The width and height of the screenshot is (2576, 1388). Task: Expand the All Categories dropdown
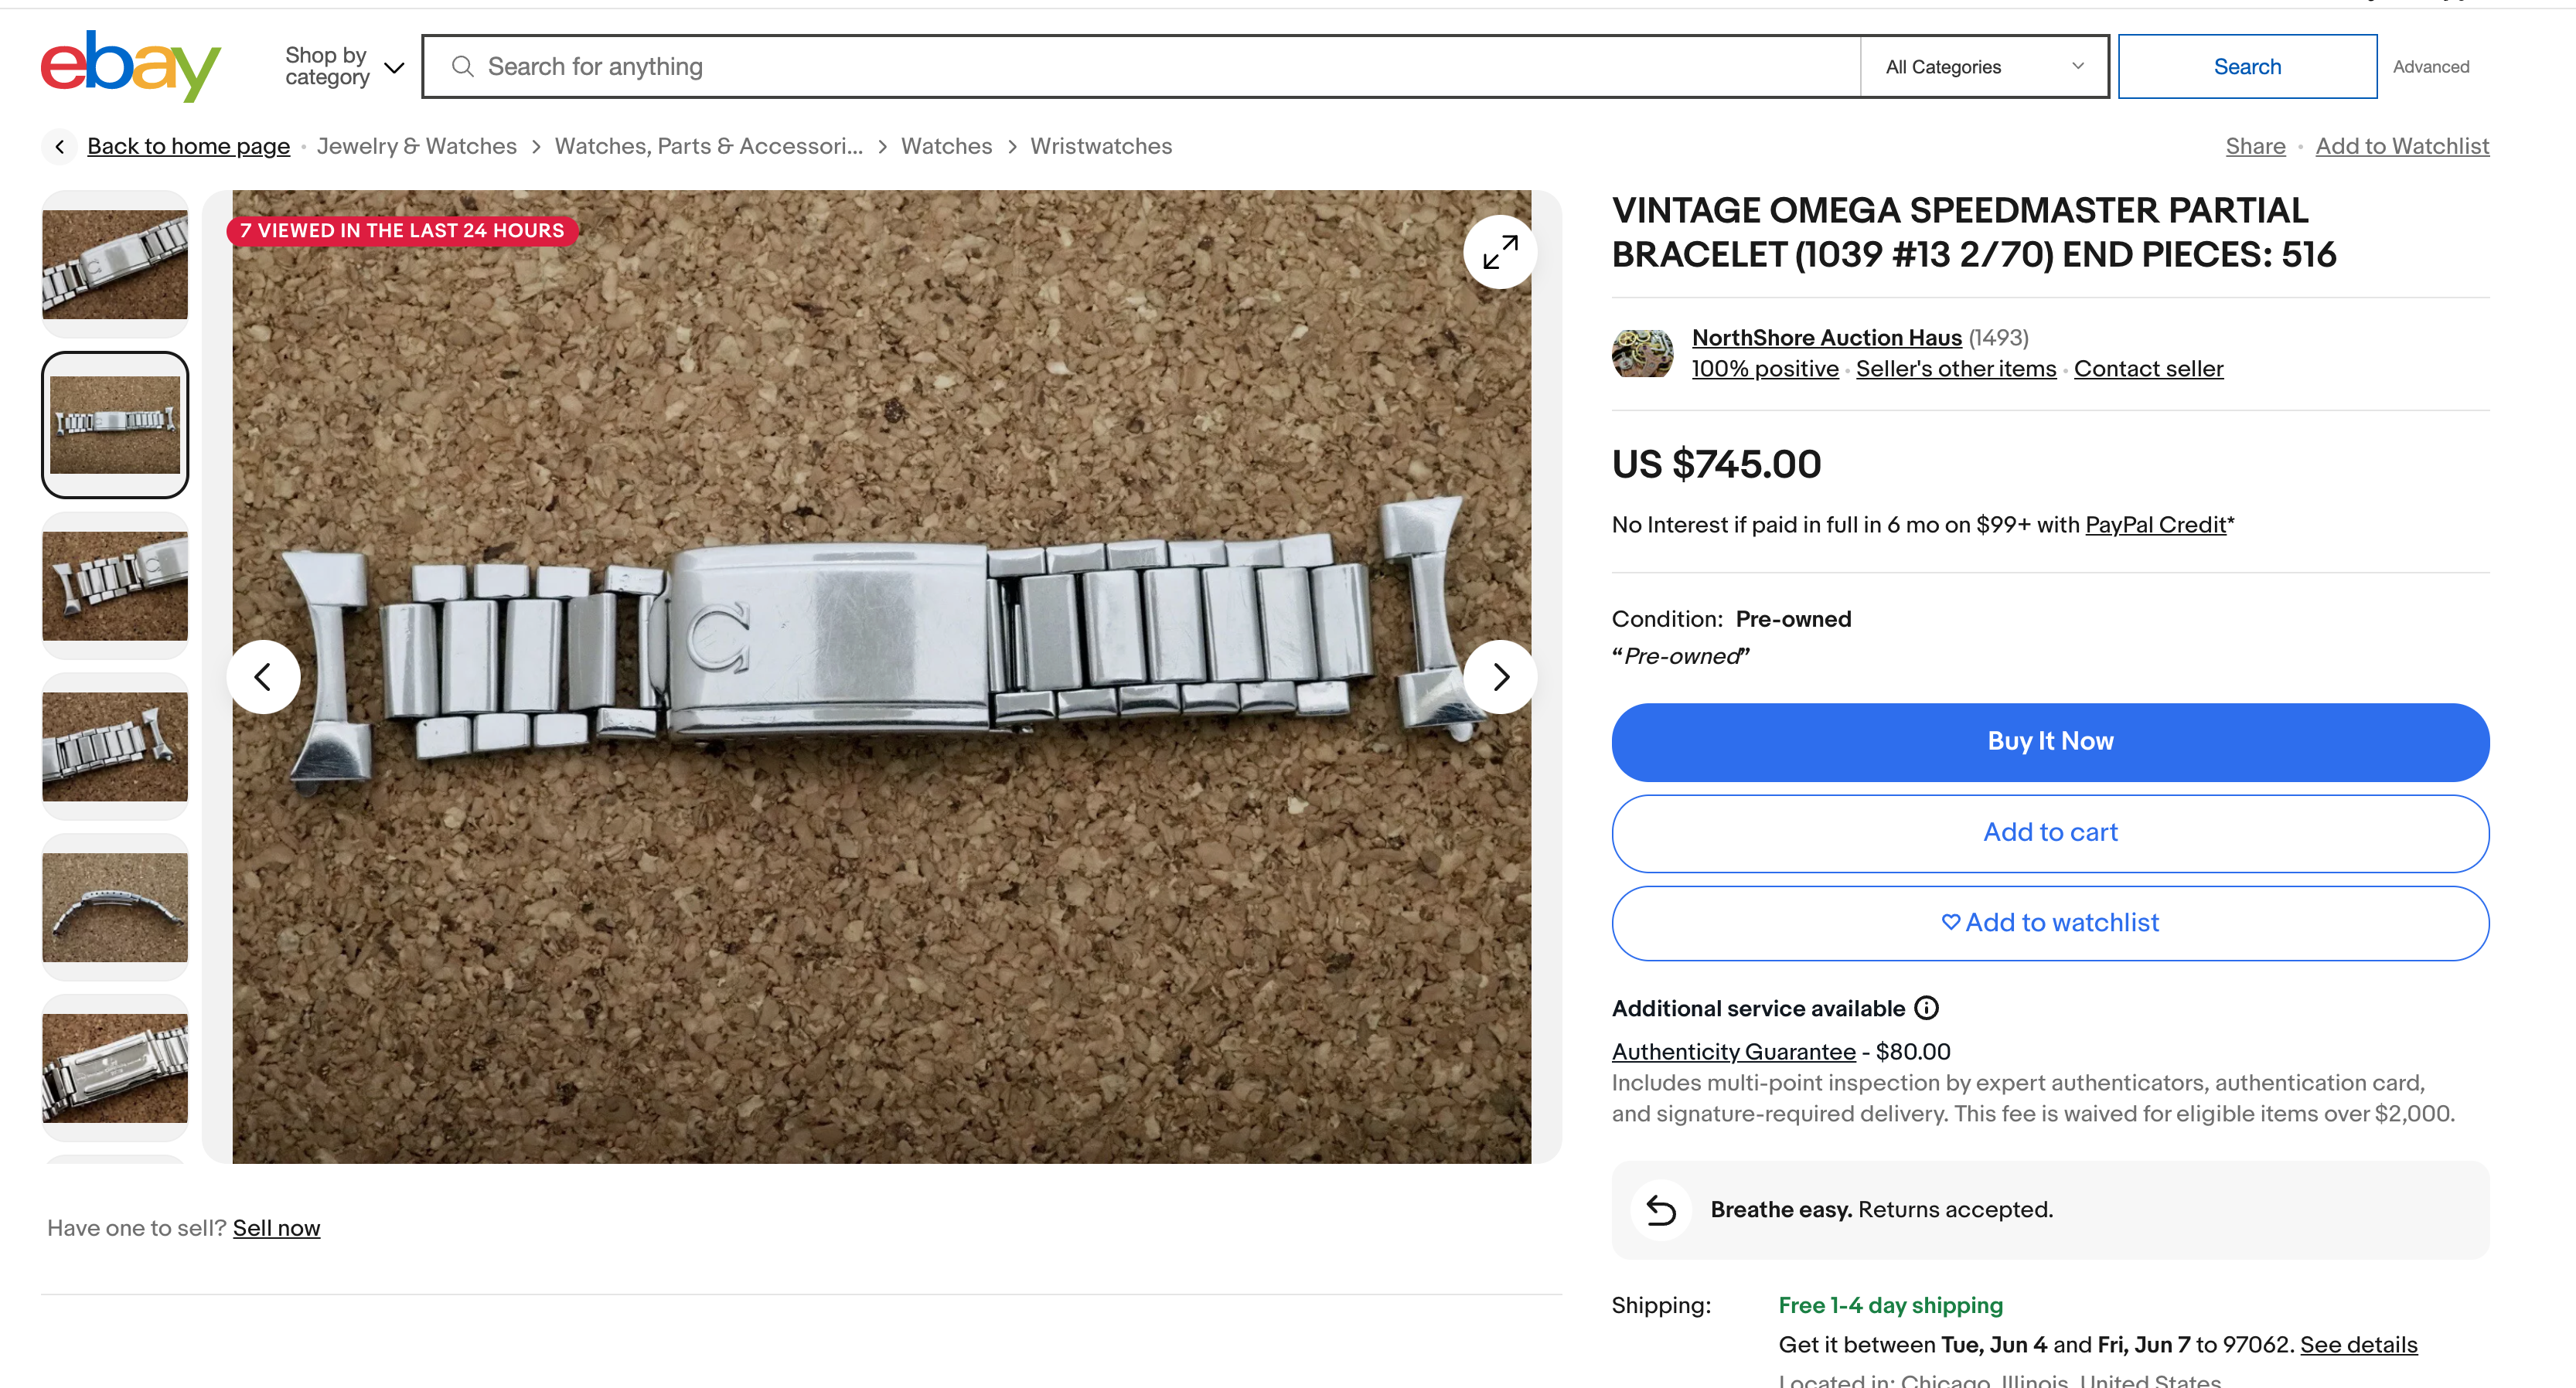(x=1983, y=67)
